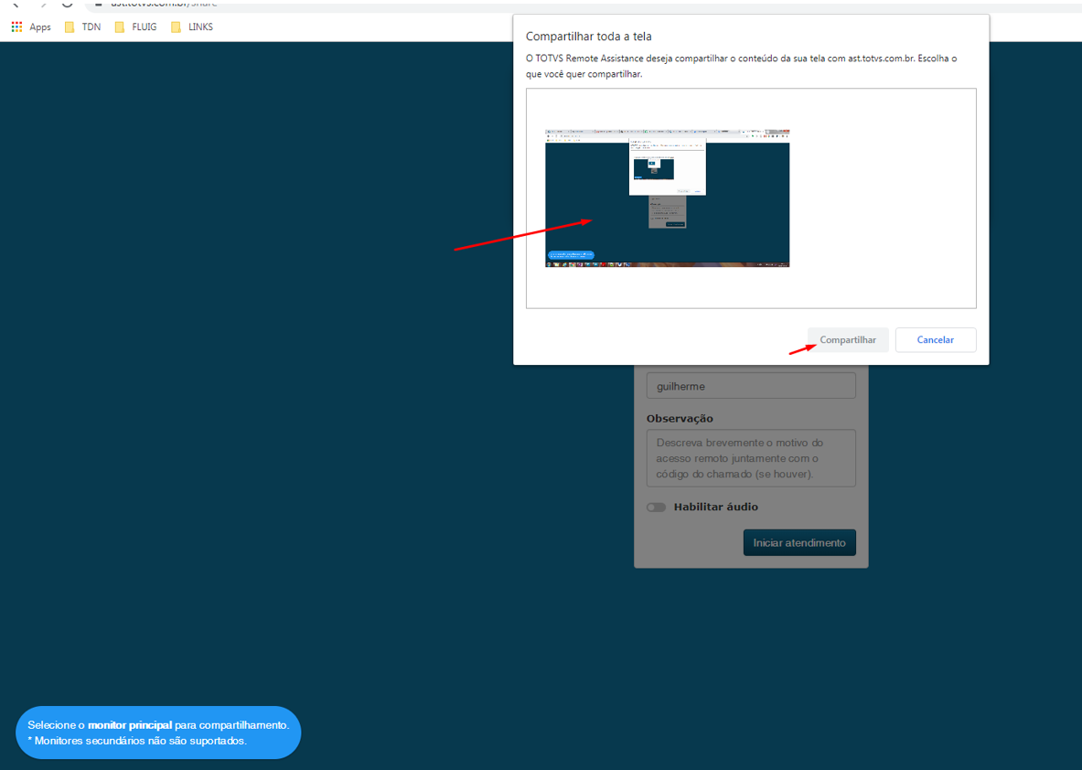1082x770 pixels.
Task: Click the Compartilhar toda a tela title
Action: tap(589, 37)
